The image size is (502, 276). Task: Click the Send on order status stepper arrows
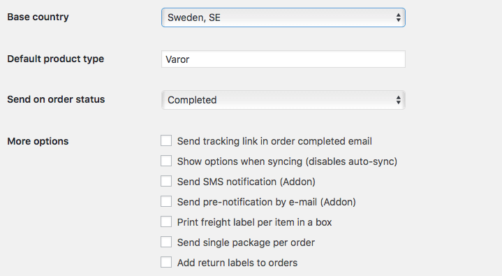click(398, 100)
